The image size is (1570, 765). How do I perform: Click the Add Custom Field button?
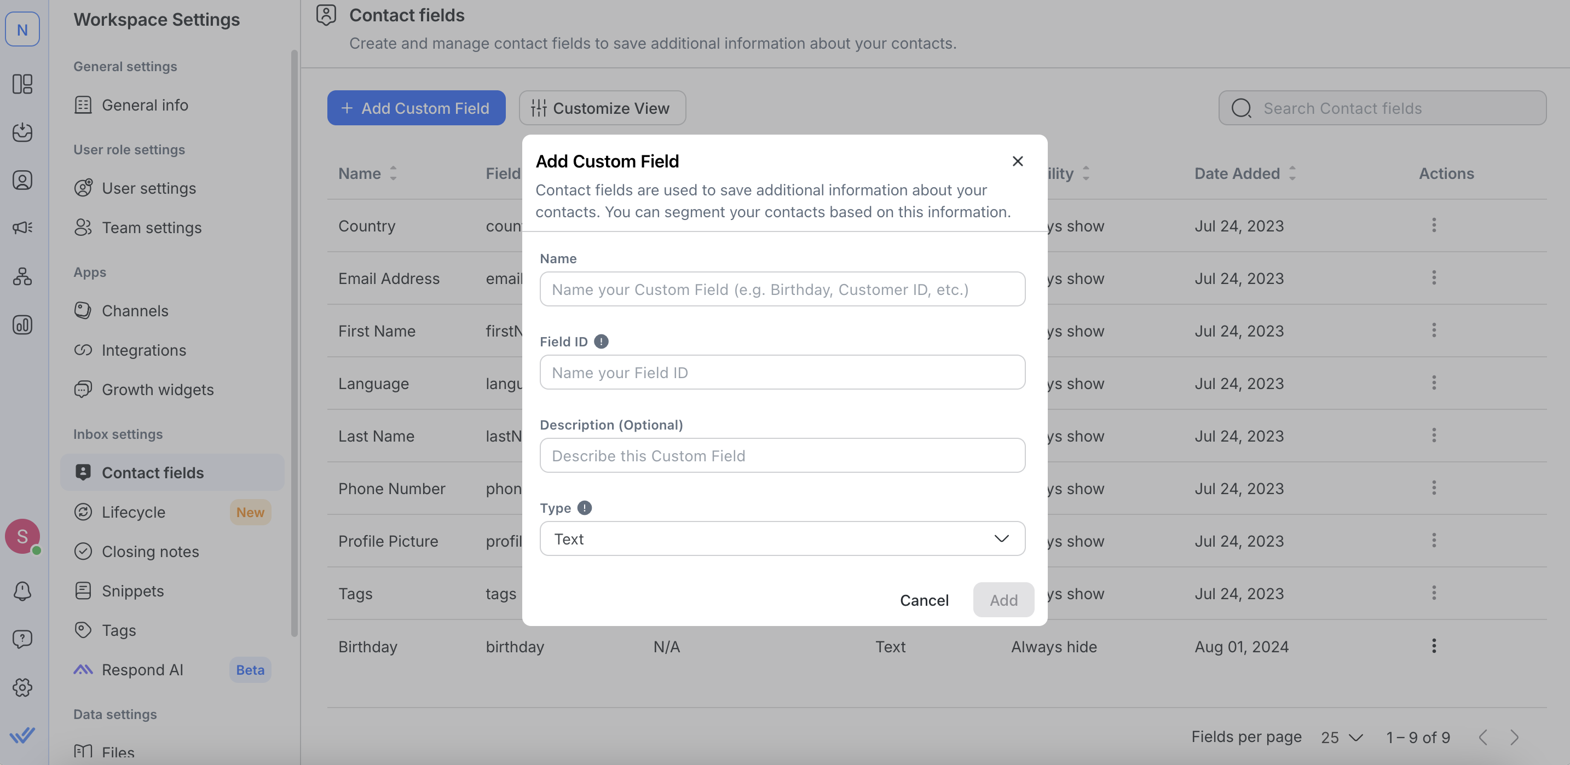(415, 108)
